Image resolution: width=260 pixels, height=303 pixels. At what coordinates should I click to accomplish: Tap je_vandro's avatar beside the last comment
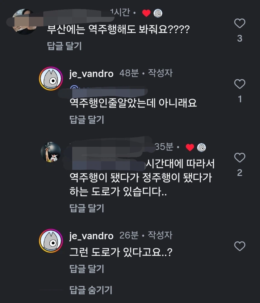tap(51, 240)
